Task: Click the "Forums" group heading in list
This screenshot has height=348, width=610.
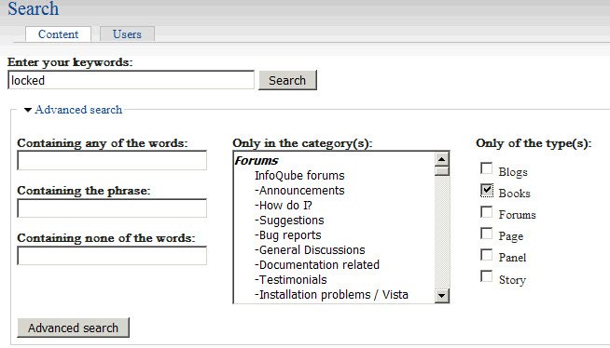Action: (x=256, y=161)
